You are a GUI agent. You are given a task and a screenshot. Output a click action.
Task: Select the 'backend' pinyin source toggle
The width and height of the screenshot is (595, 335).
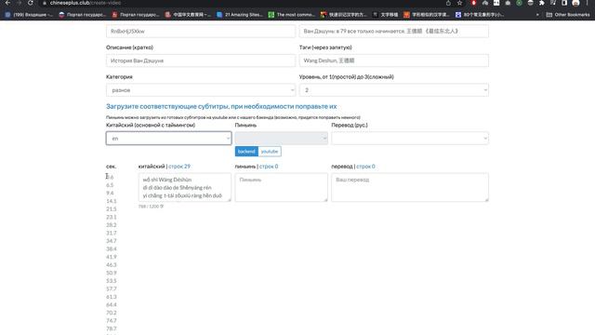coord(246,151)
